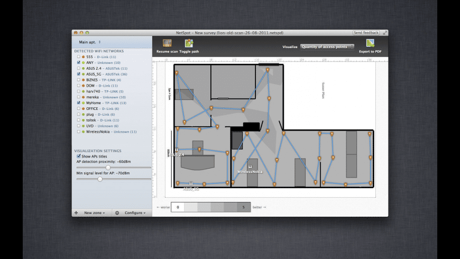Click the VISUALIZATION SETTINGS heading

click(x=98, y=151)
